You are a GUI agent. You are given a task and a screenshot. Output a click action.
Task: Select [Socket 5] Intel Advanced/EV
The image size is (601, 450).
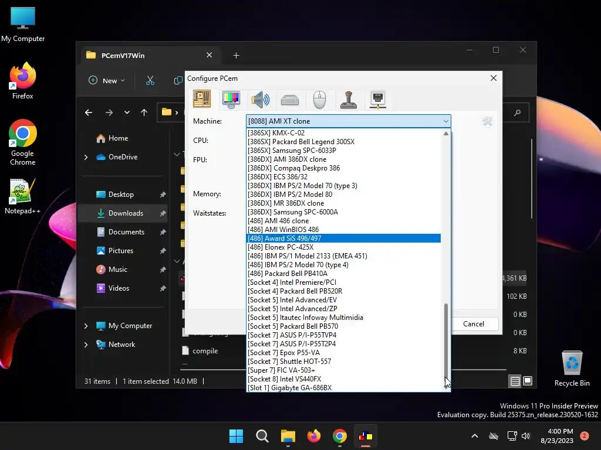coord(343,300)
